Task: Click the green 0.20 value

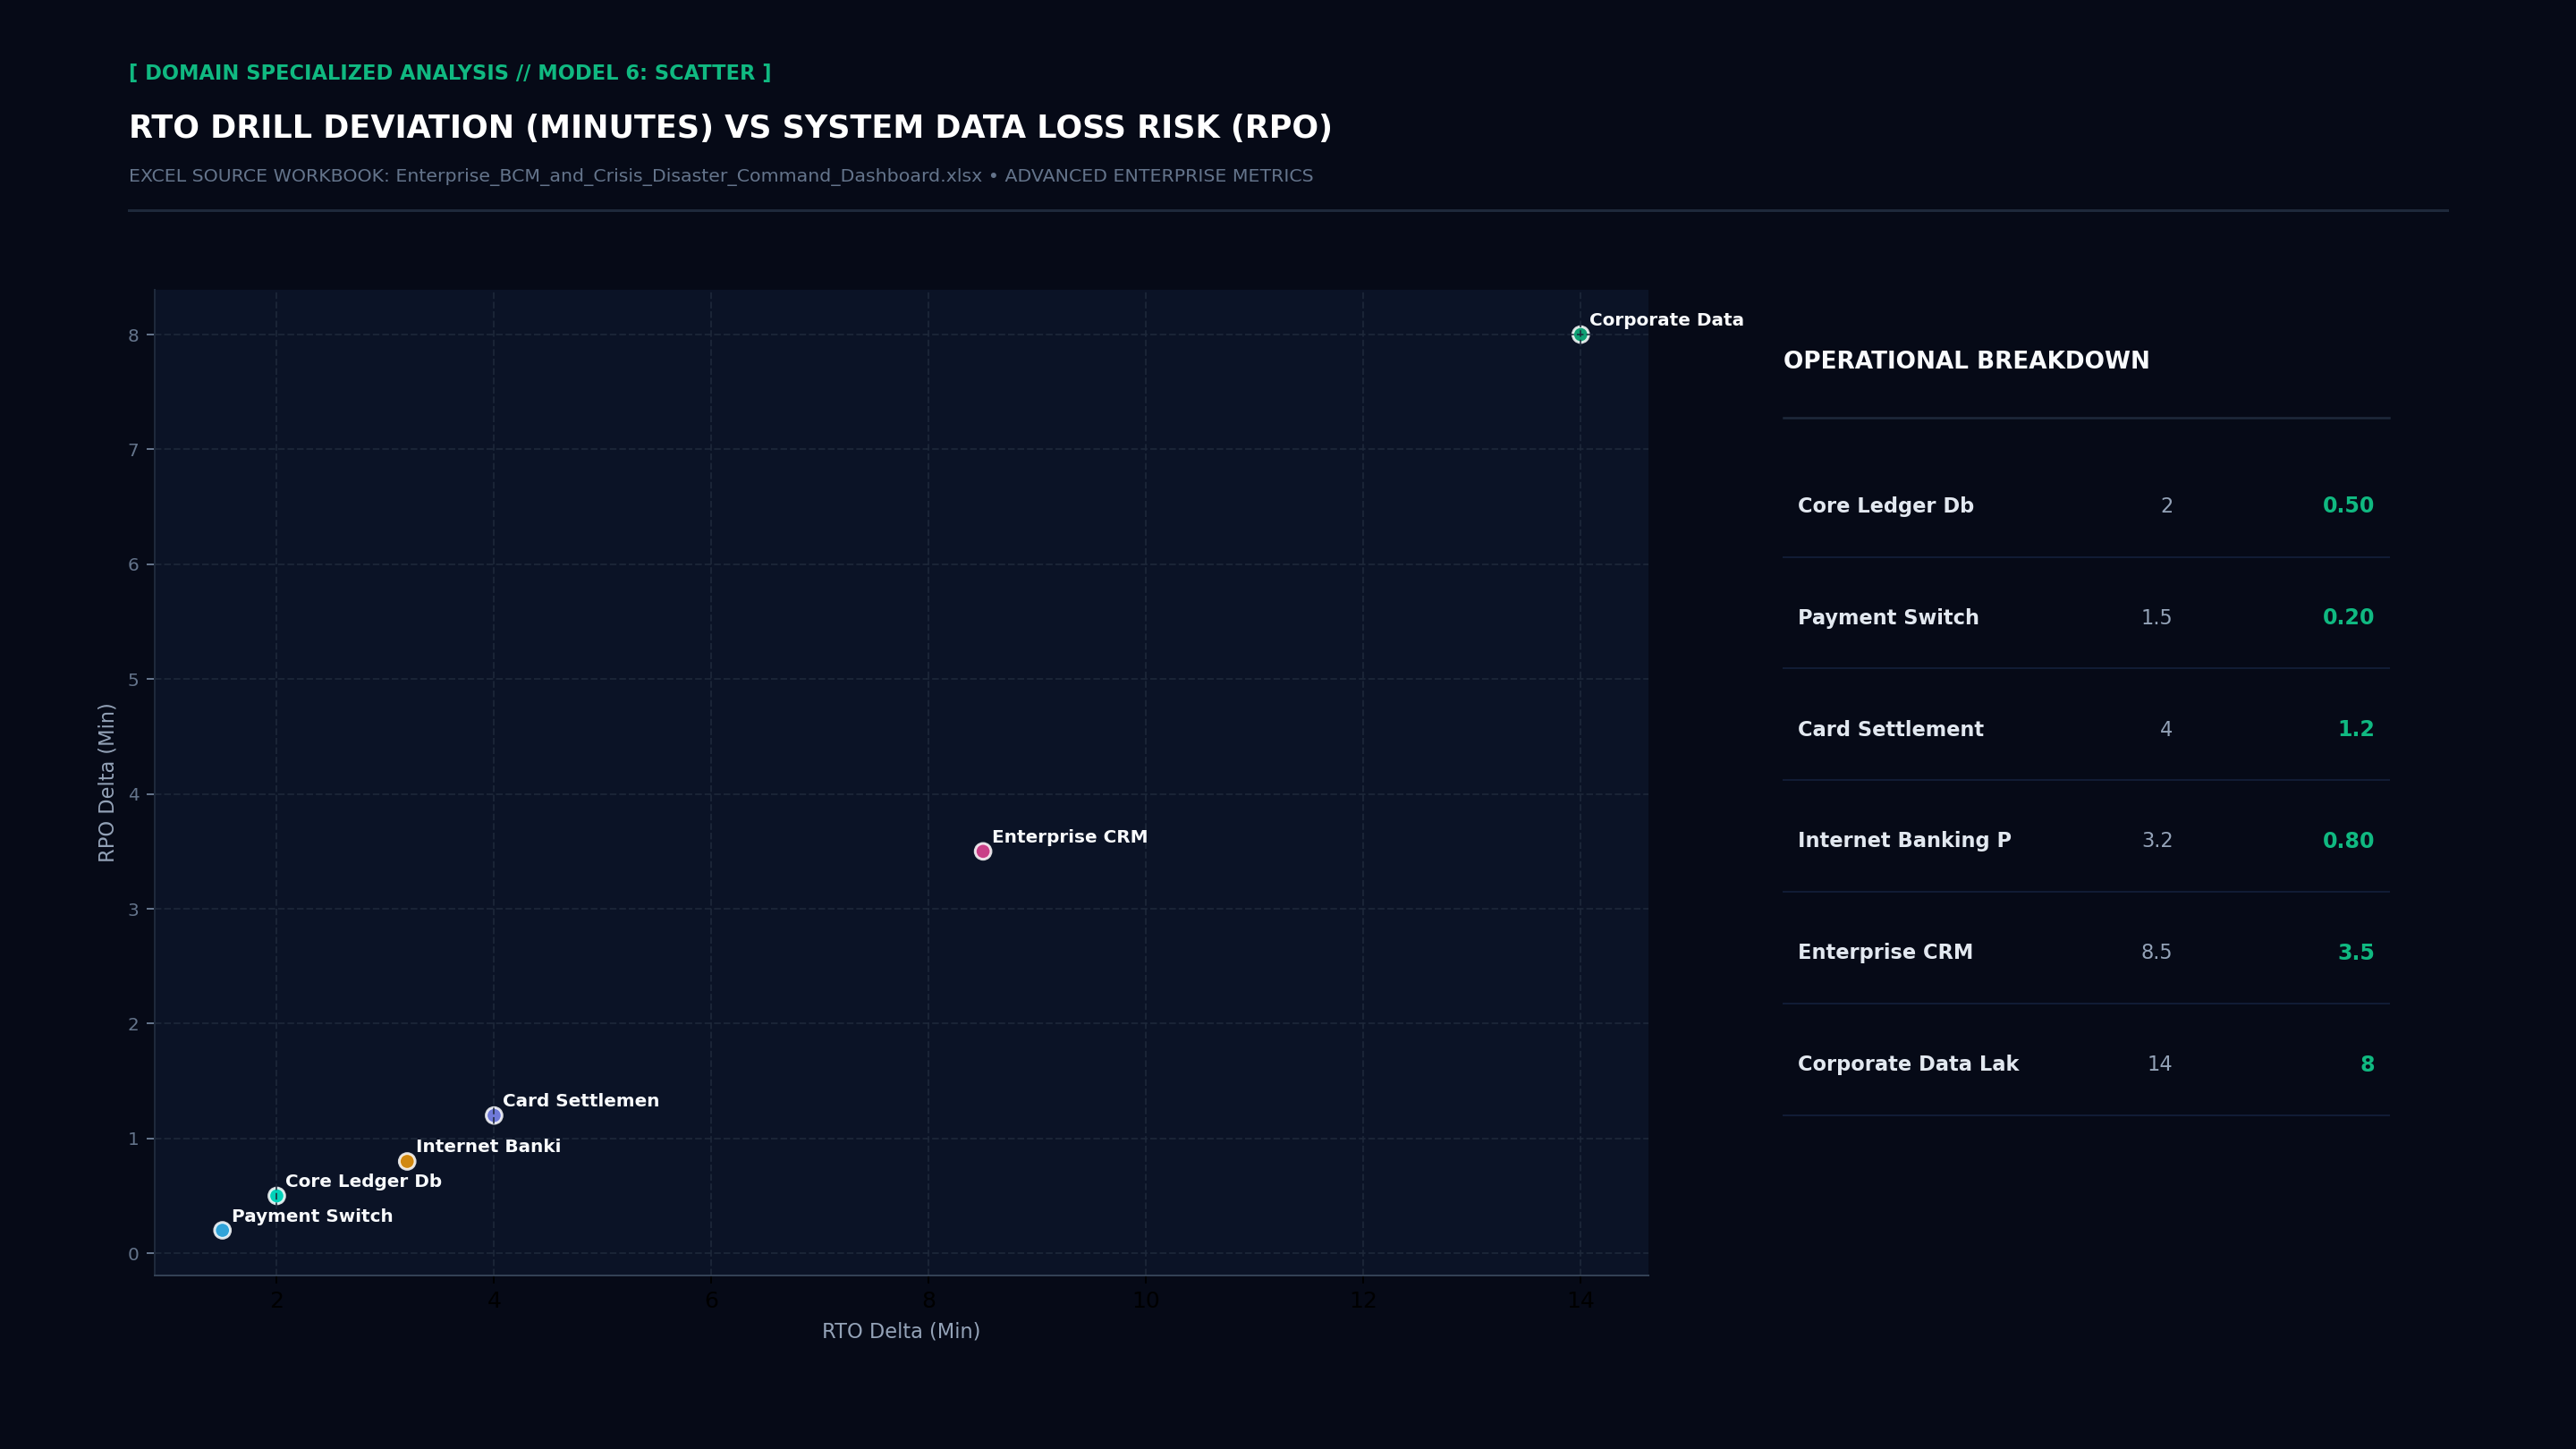Action: pos(2348,618)
